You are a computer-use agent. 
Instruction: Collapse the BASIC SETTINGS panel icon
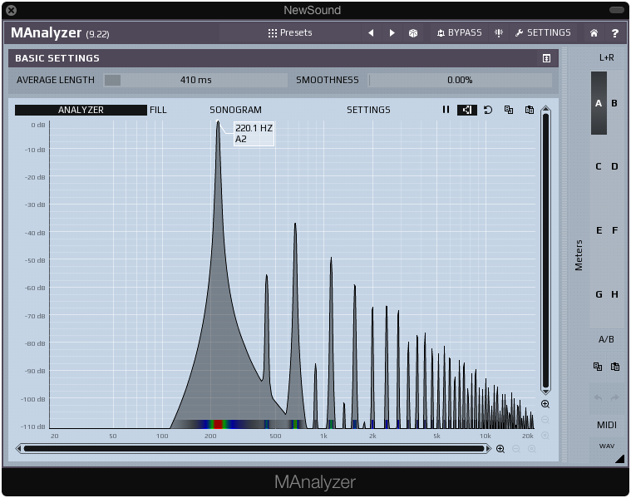click(546, 58)
